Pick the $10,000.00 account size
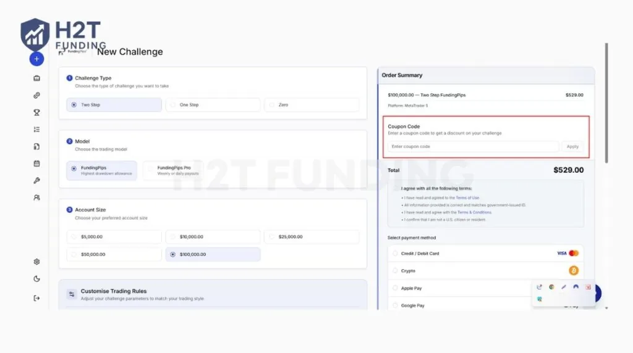The image size is (633, 353). pyautogui.click(x=213, y=236)
